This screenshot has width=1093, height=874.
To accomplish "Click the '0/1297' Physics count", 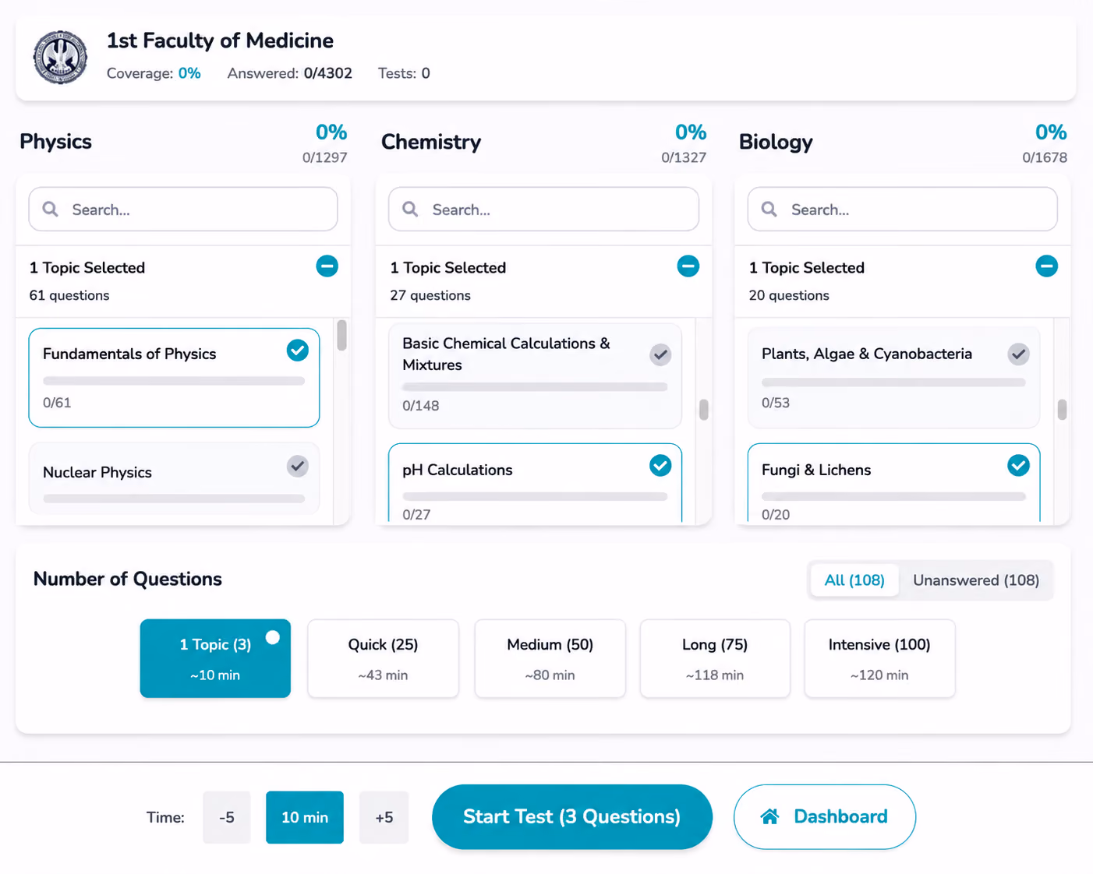I will pos(325,157).
